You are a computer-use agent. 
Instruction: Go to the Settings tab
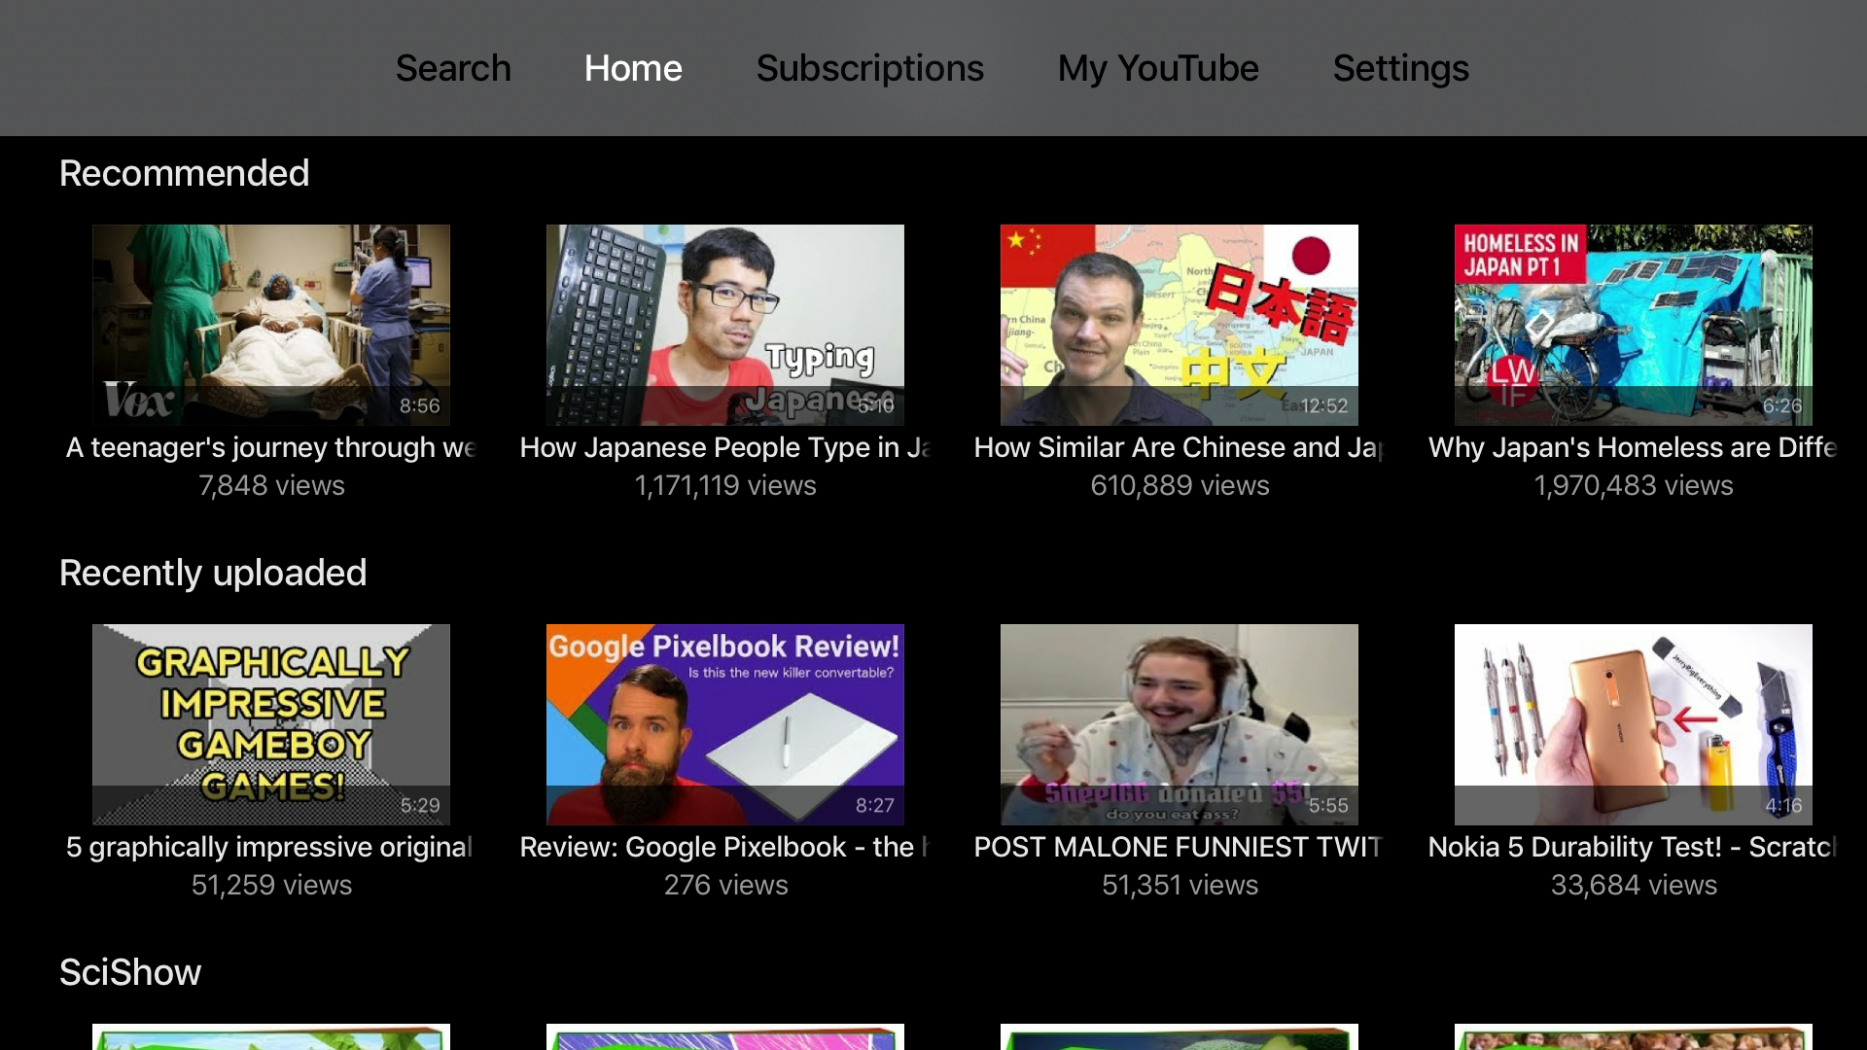click(1400, 68)
